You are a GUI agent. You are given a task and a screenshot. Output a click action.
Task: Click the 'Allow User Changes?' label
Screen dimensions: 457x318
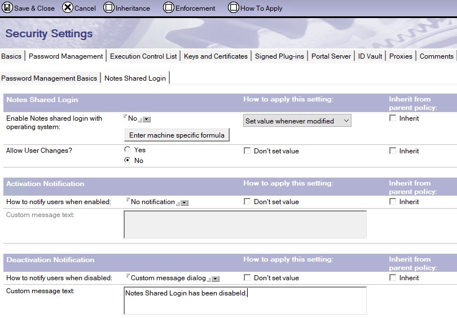pyautogui.click(x=39, y=151)
